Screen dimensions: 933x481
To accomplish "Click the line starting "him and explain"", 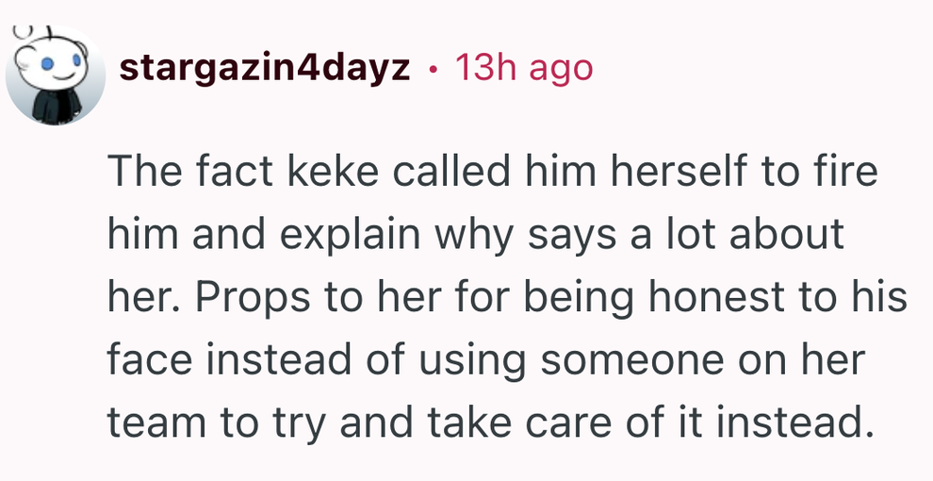I will (x=475, y=233).
